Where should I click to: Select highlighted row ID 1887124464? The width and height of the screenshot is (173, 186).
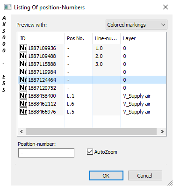92,80
